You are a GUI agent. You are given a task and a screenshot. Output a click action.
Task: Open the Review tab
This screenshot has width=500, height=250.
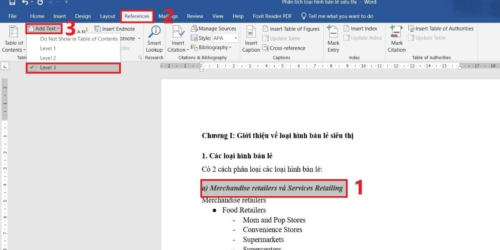[x=195, y=16]
